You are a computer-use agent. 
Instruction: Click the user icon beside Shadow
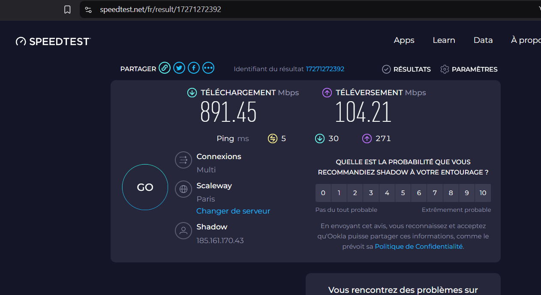183,231
